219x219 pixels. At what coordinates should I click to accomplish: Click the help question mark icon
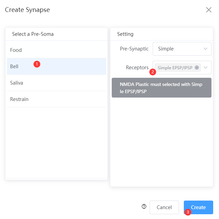pyautogui.click(x=144, y=206)
